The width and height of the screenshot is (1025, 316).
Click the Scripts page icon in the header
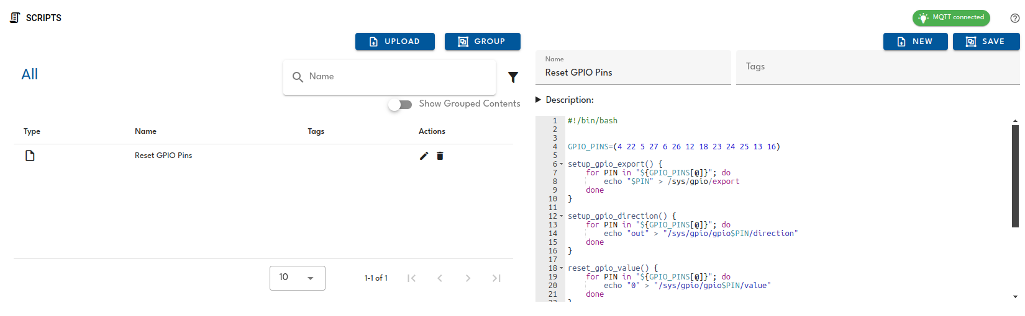pos(15,18)
